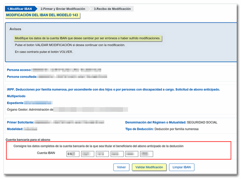Viewport: 241px width, 179px height.
Task: Click the third IBAN account field
Action: (x=102, y=154)
